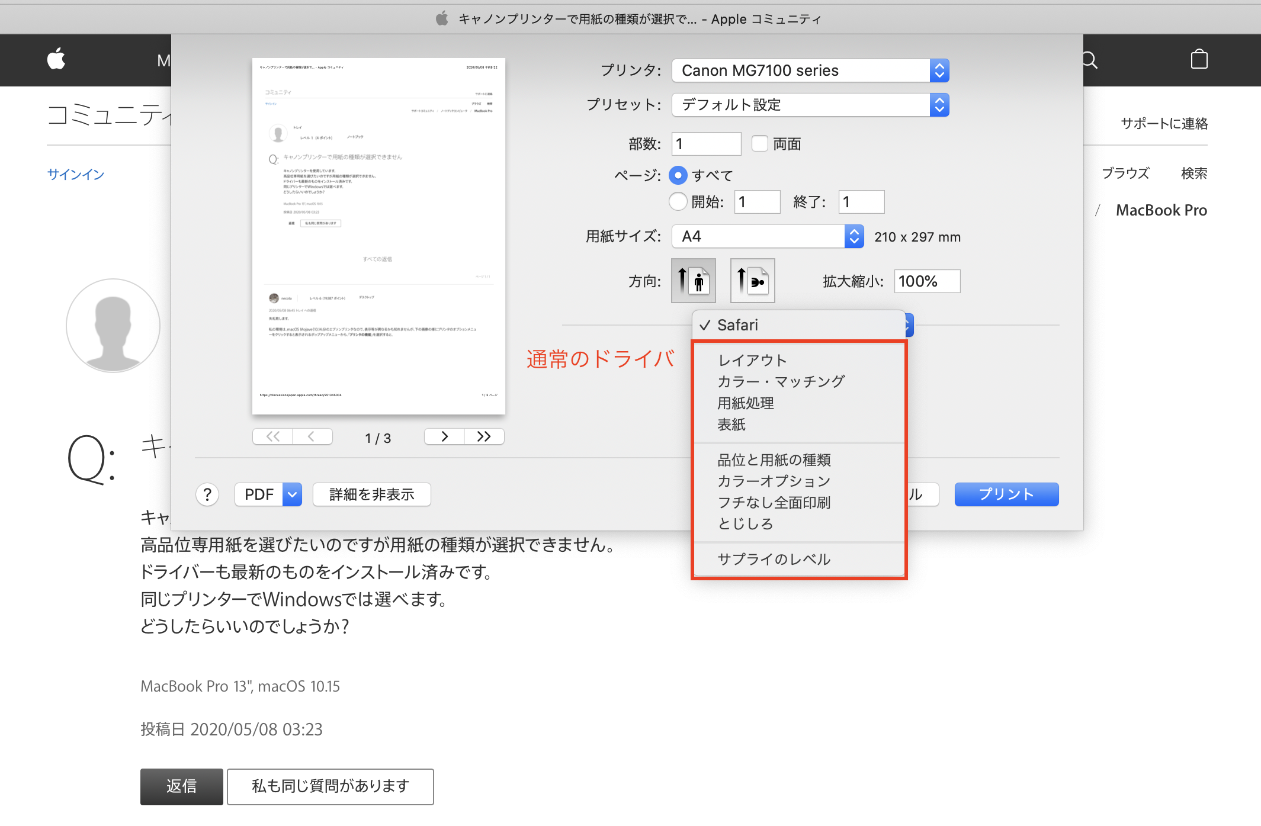1261x826 pixels.
Task: Click the プリント button
Action: [1006, 494]
